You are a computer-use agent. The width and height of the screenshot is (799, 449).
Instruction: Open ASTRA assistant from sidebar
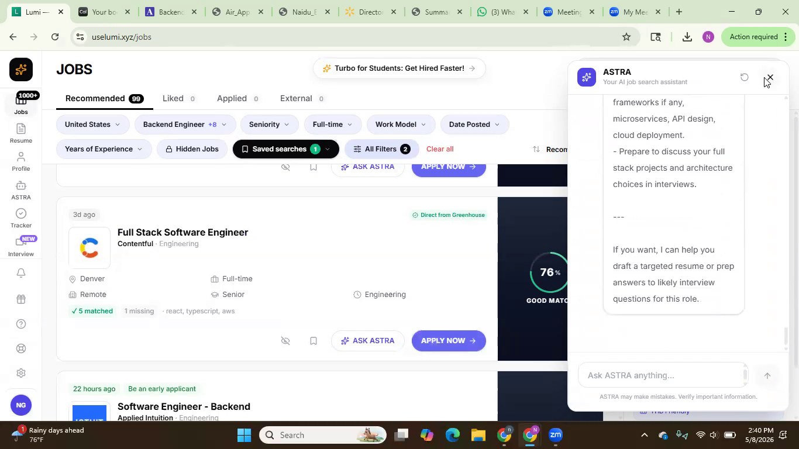20,190
